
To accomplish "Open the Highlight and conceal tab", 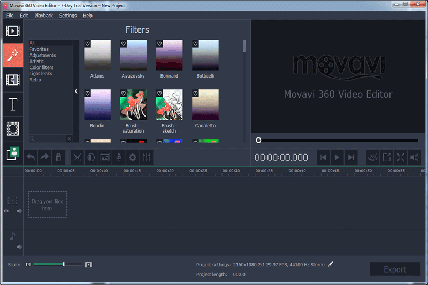I will [x=13, y=129].
